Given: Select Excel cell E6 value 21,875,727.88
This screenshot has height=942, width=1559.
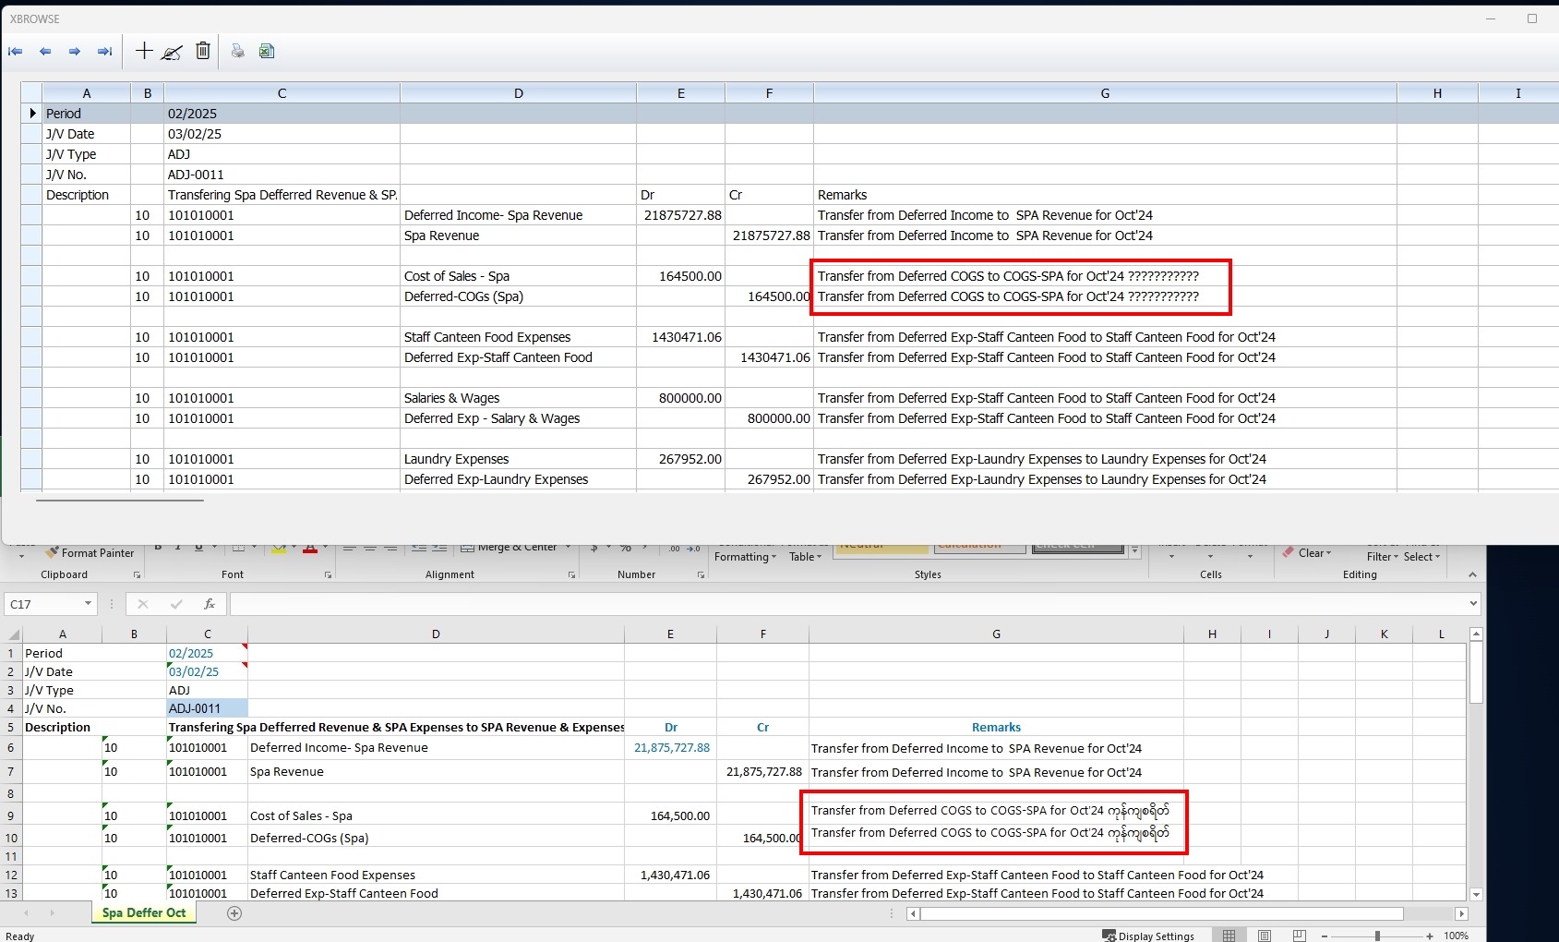Looking at the screenshot, I should pos(670,748).
